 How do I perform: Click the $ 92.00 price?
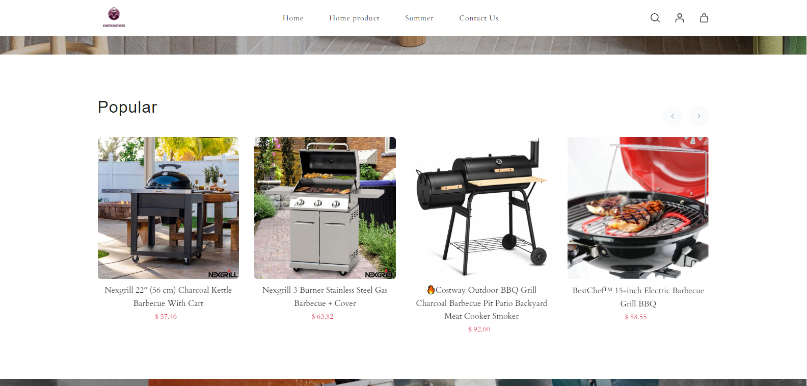(479, 329)
